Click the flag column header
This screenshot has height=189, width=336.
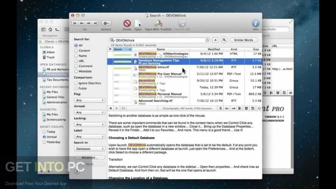click(x=110, y=49)
